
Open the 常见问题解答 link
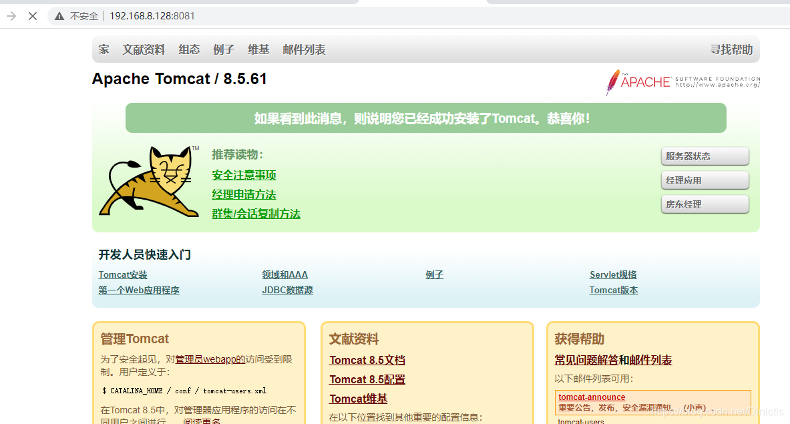point(586,360)
